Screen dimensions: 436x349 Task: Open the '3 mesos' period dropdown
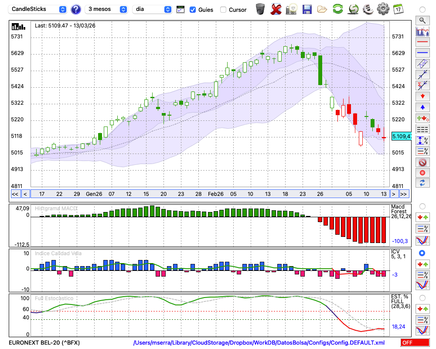tap(106, 9)
